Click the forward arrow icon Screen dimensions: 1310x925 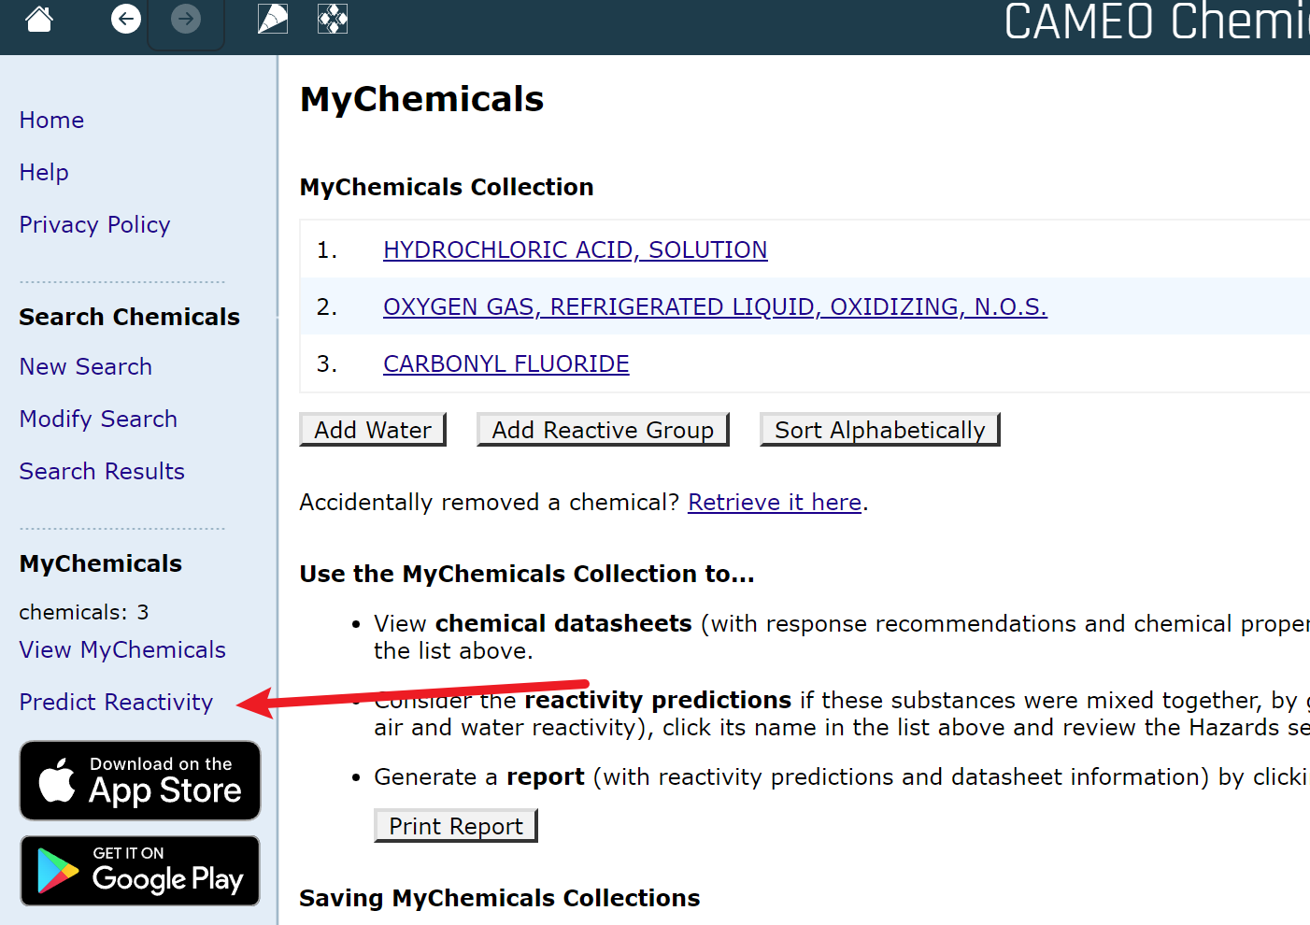186,18
